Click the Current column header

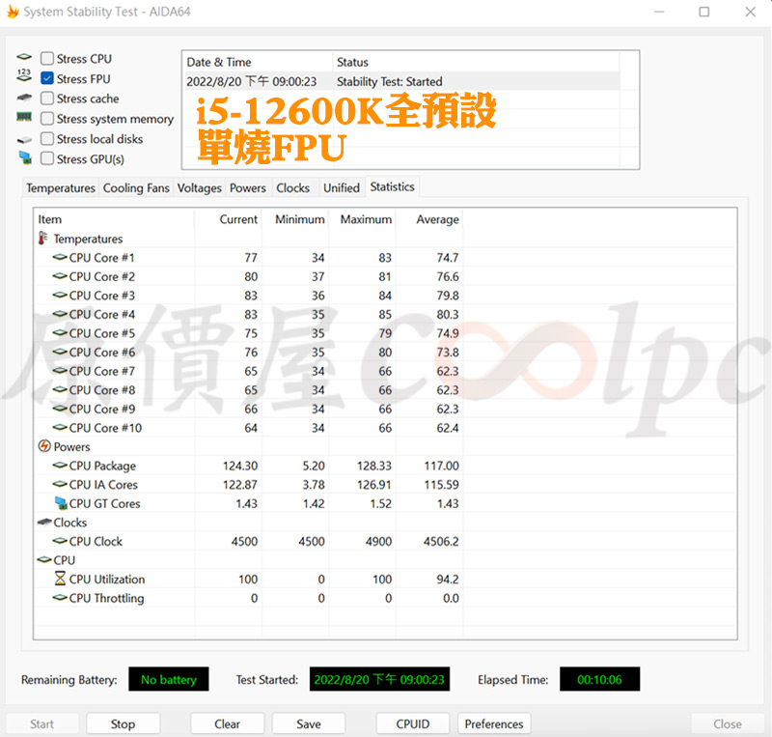pos(228,219)
